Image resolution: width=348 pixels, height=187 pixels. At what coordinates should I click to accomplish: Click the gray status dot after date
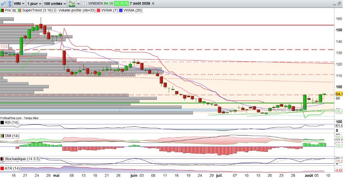[x=153, y=3]
